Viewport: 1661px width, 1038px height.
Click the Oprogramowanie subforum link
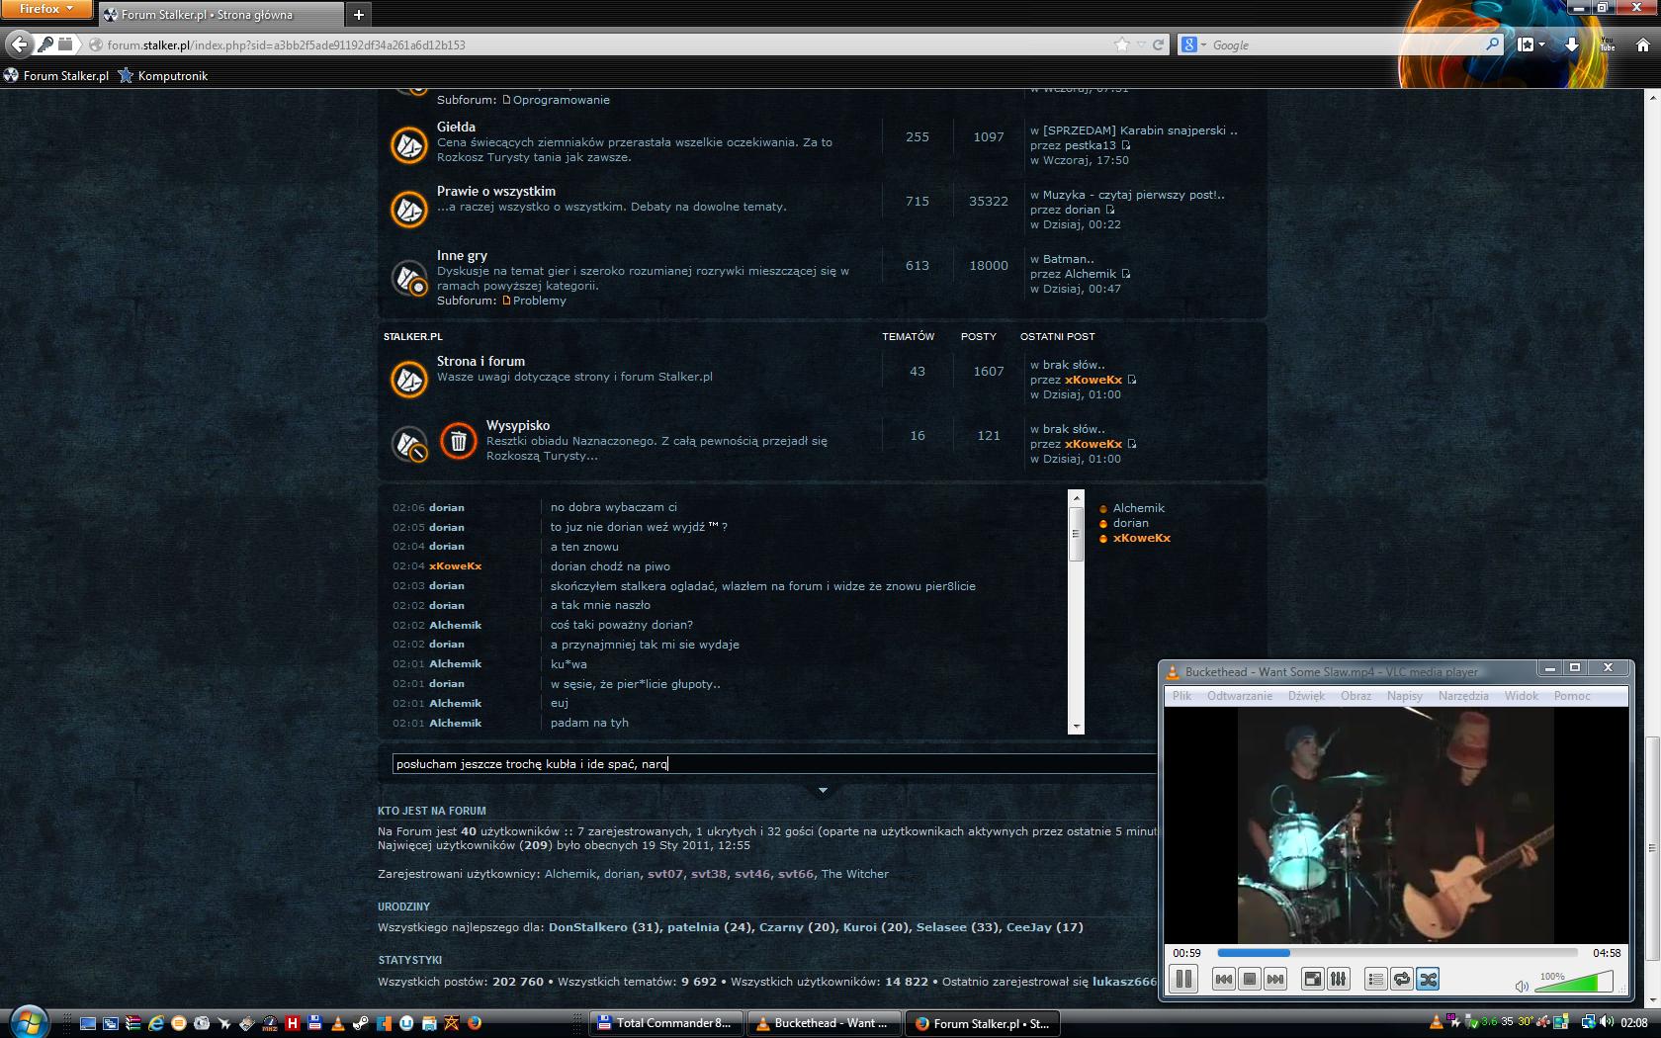561,100
